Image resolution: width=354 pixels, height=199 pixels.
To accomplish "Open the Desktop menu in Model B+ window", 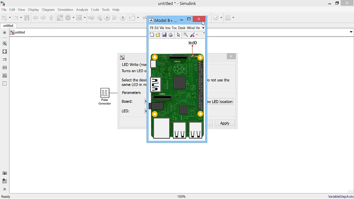I will pos(182,28).
